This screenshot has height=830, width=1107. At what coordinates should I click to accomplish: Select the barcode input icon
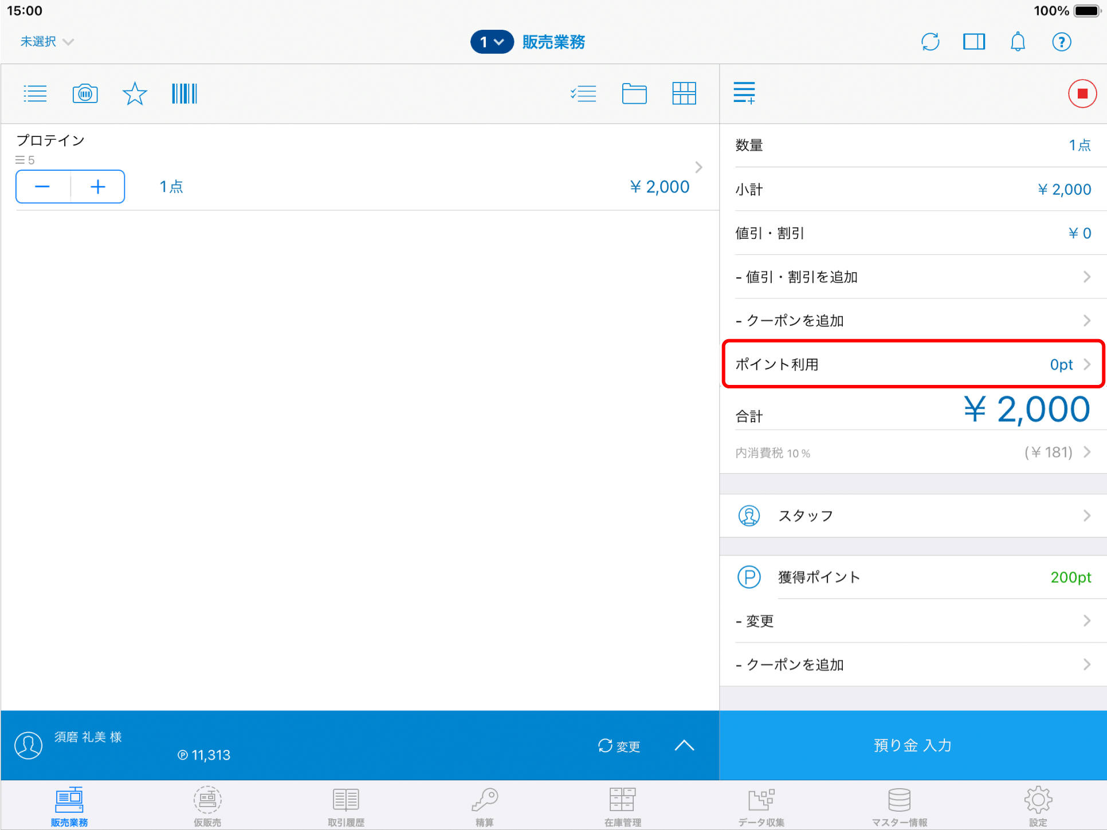point(184,93)
